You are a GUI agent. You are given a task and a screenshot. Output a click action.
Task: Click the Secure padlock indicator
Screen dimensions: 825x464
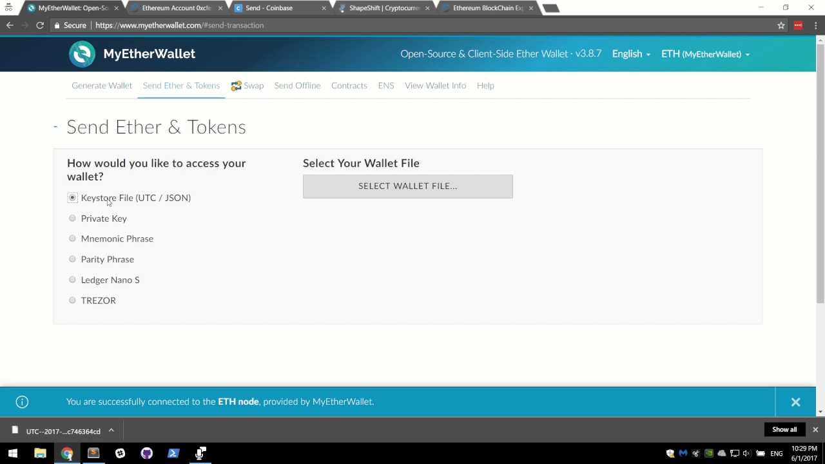click(70, 25)
